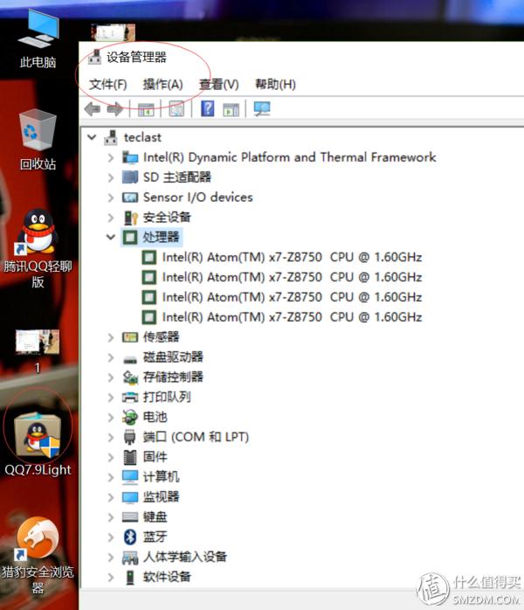Expand Intel(R) Dynamic Platform and Thermal Framework
Image resolution: width=524 pixels, height=610 pixels.
pyautogui.click(x=111, y=157)
